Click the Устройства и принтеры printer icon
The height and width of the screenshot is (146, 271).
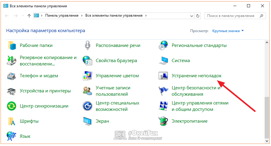(x=12, y=91)
